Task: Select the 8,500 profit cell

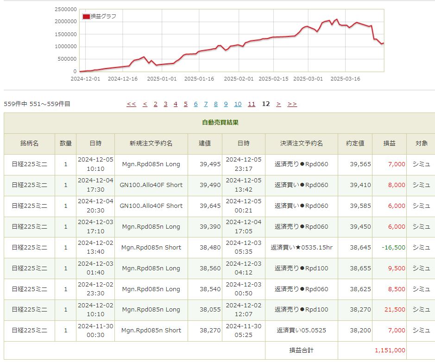Action: pyautogui.click(x=389, y=289)
